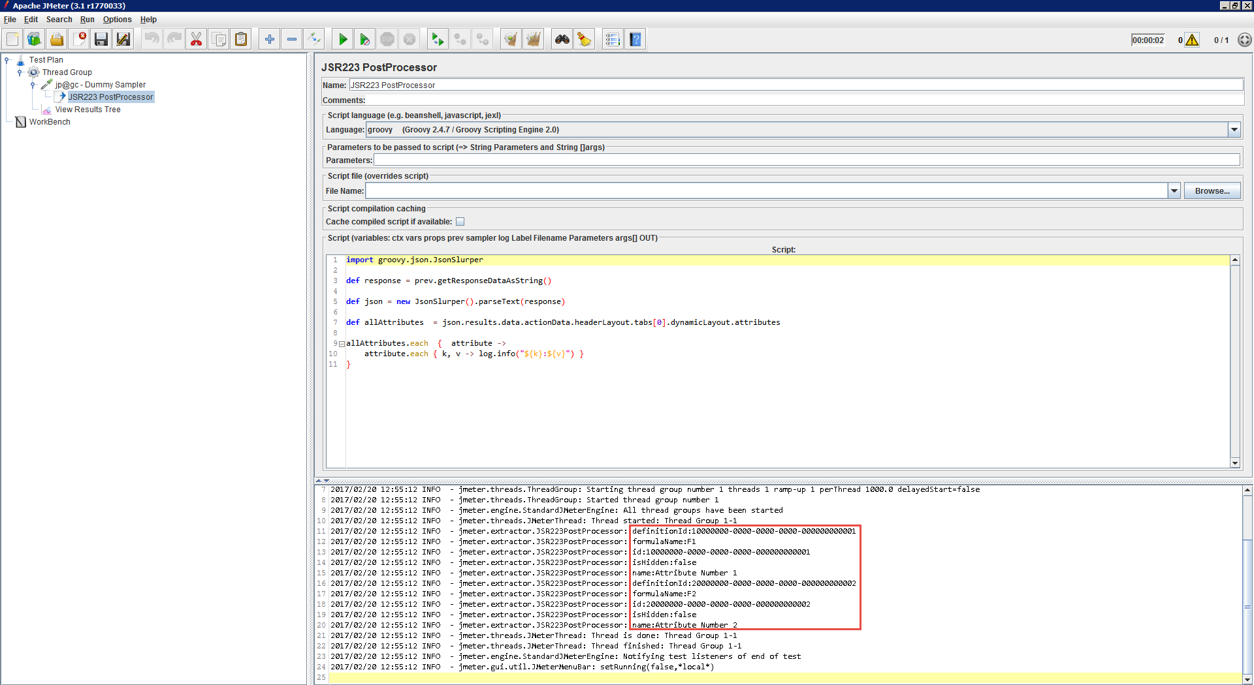1254x685 pixels.
Task: Stop all remote engines
Action: 460,39
